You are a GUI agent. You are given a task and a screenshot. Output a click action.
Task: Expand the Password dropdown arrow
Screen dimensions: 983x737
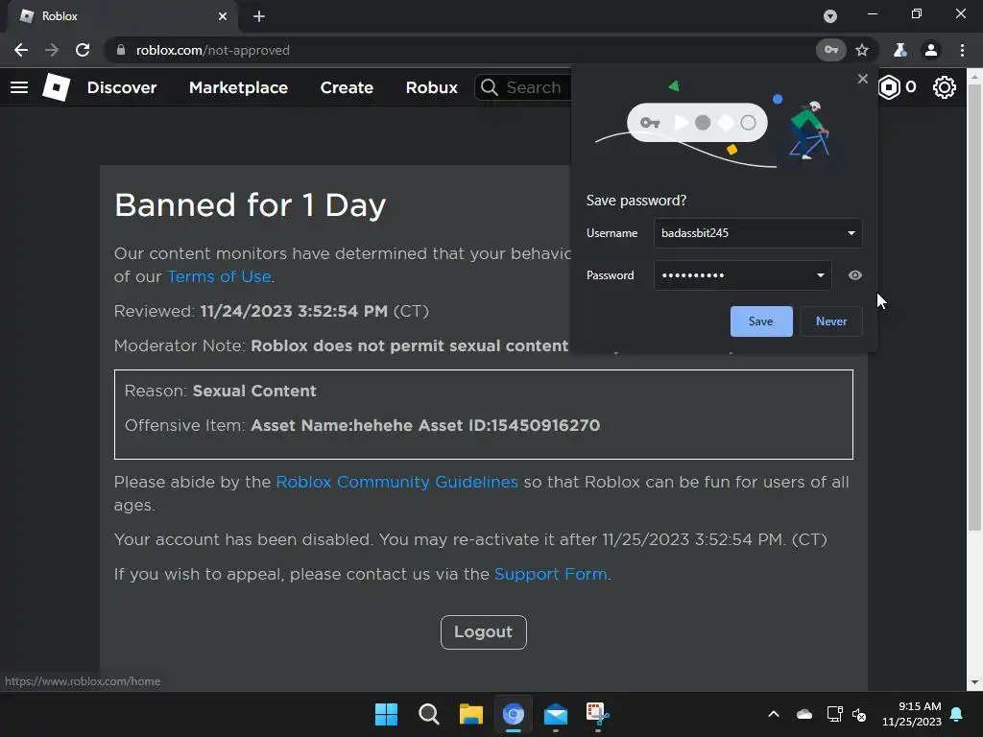pos(820,275)
